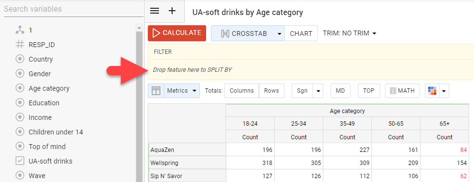Switch to the CHART view
The image size is (474, 182).
pyautogui.click(x=301, y=33)
